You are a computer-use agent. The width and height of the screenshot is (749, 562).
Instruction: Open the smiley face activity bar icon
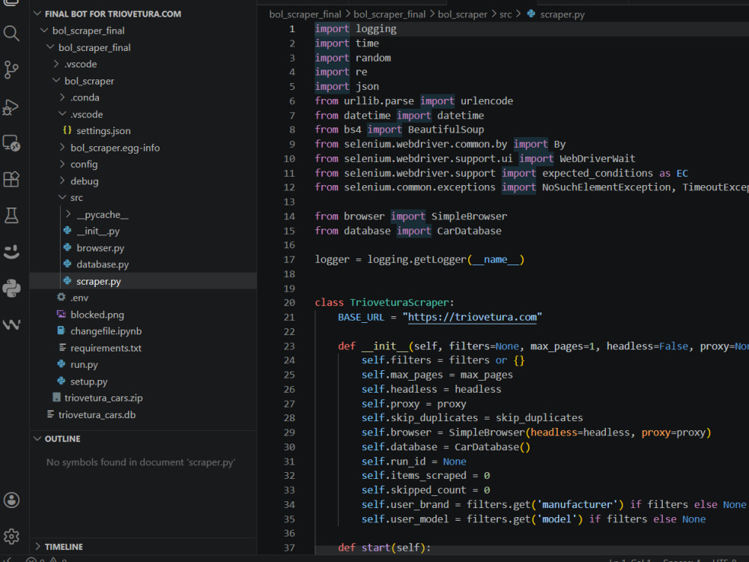pyautogui.click(x=11, y=252)
